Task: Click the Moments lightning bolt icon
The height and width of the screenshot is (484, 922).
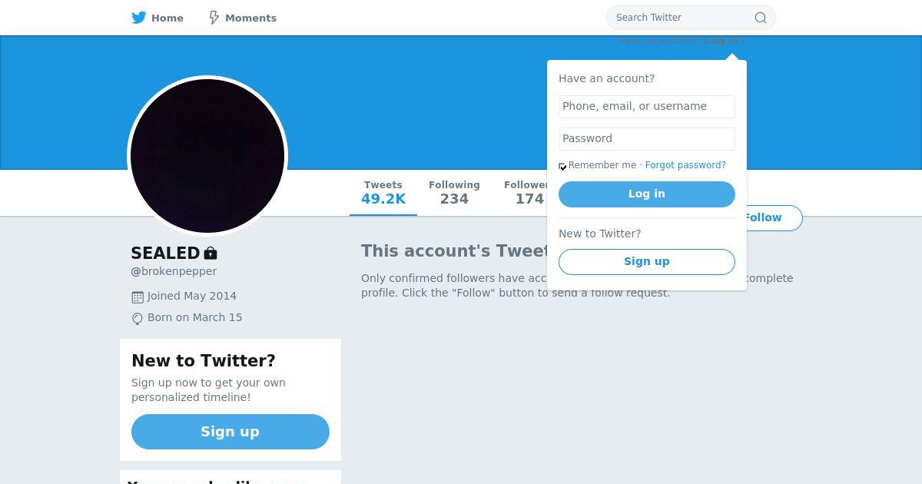Action: click(x=214, y=18)
